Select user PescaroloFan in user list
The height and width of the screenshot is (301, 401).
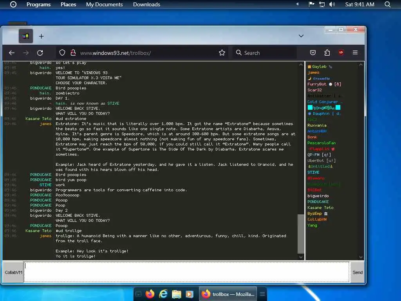click(x=322, y=143)
